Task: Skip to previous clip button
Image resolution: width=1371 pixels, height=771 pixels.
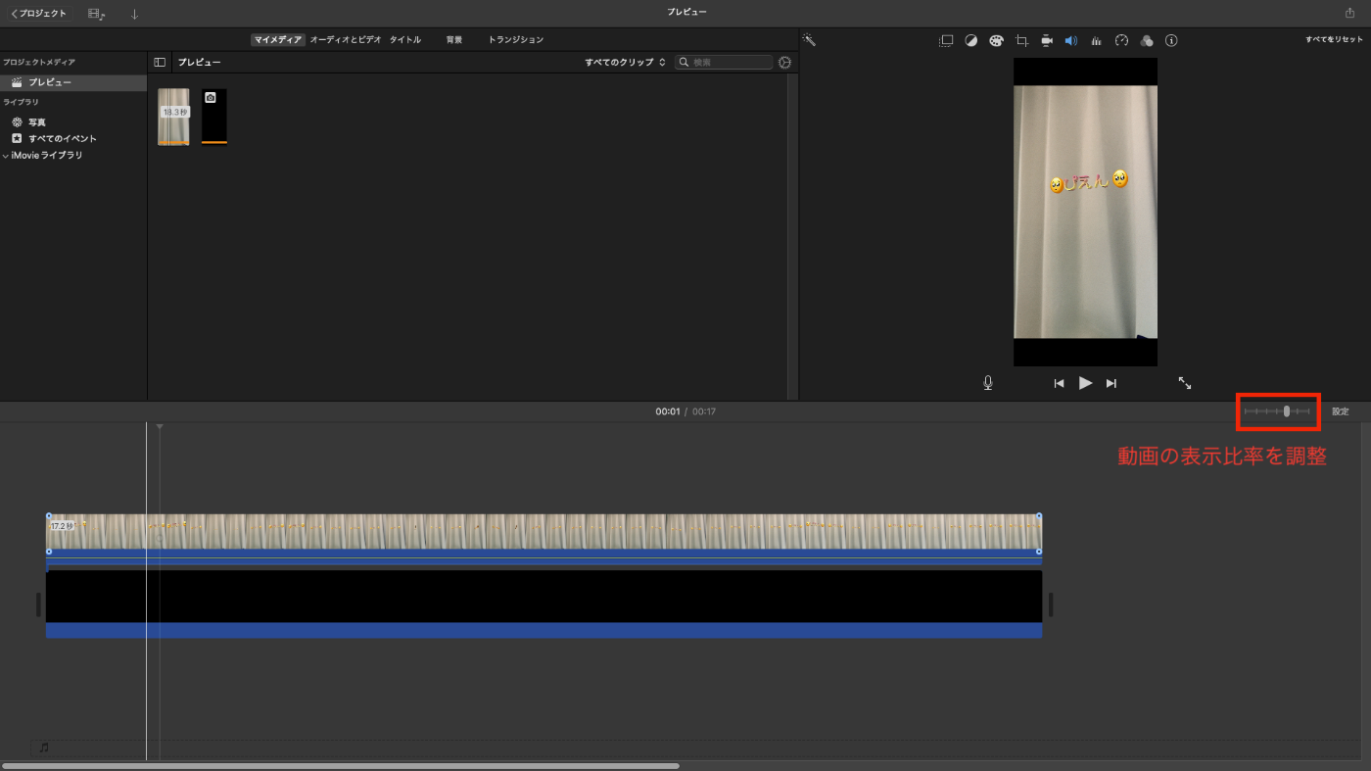Action: [x=1059, y=383]
